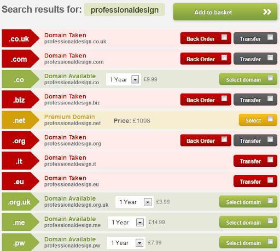Tick Back Order checkbox for professionaldesign.co.uk
Screen dimensions: 280x251
(x=224, y=37)
